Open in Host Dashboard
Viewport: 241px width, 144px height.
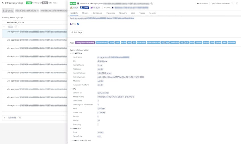point(221,3)
